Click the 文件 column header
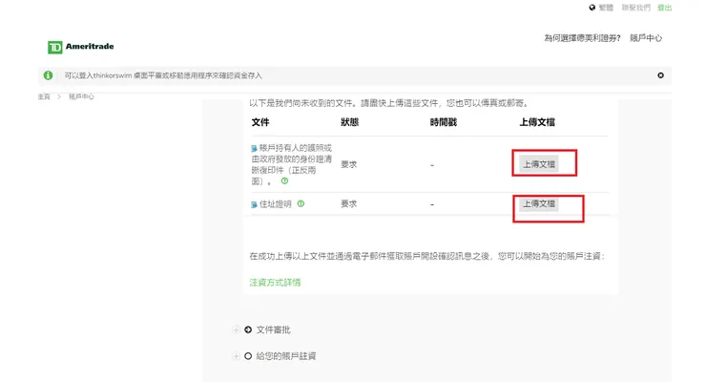 [x=260, y=122]
